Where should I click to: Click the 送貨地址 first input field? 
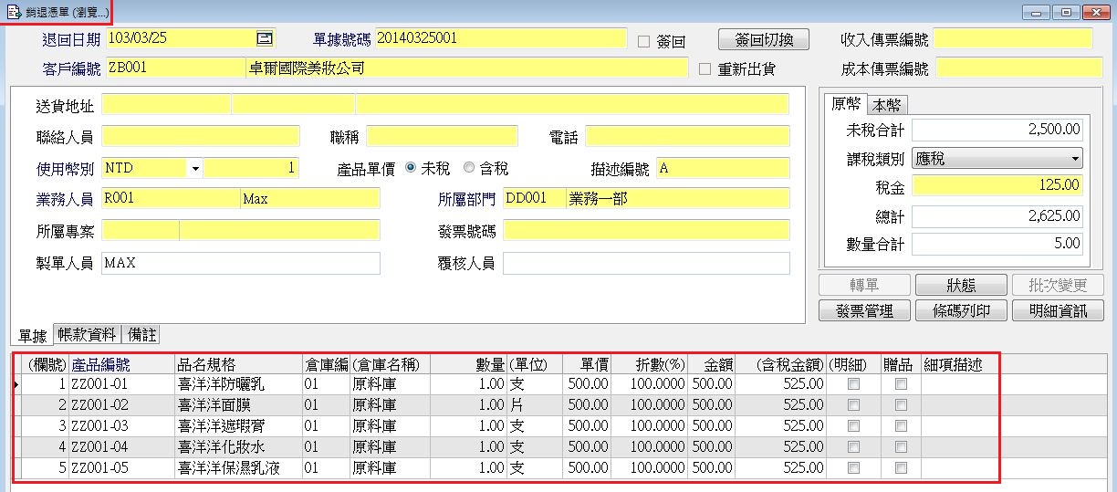click(x=165, y=104)
